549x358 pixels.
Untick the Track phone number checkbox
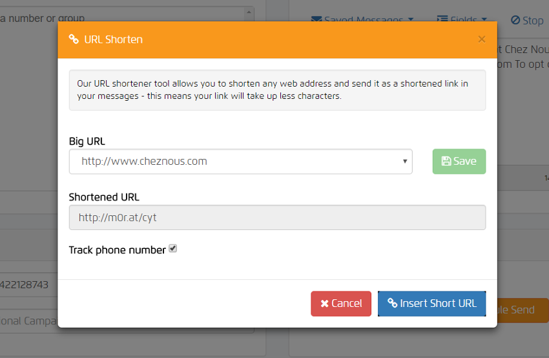pyautogui.click(x=173, y=249)
